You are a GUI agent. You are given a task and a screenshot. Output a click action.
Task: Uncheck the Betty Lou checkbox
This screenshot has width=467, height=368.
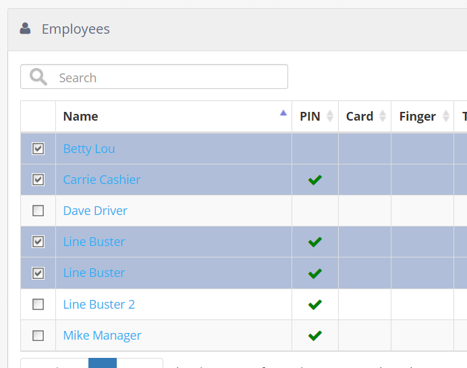click(x=38, y=149)
